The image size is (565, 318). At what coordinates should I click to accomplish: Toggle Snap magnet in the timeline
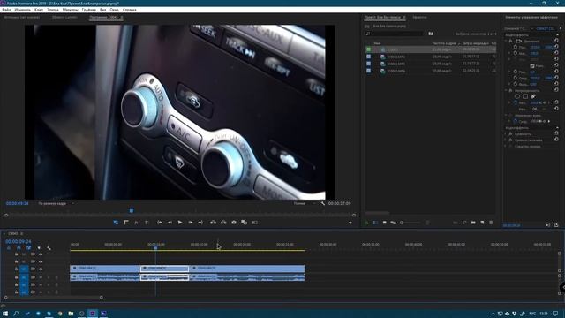pyautogui.click(x=19, y=248)
